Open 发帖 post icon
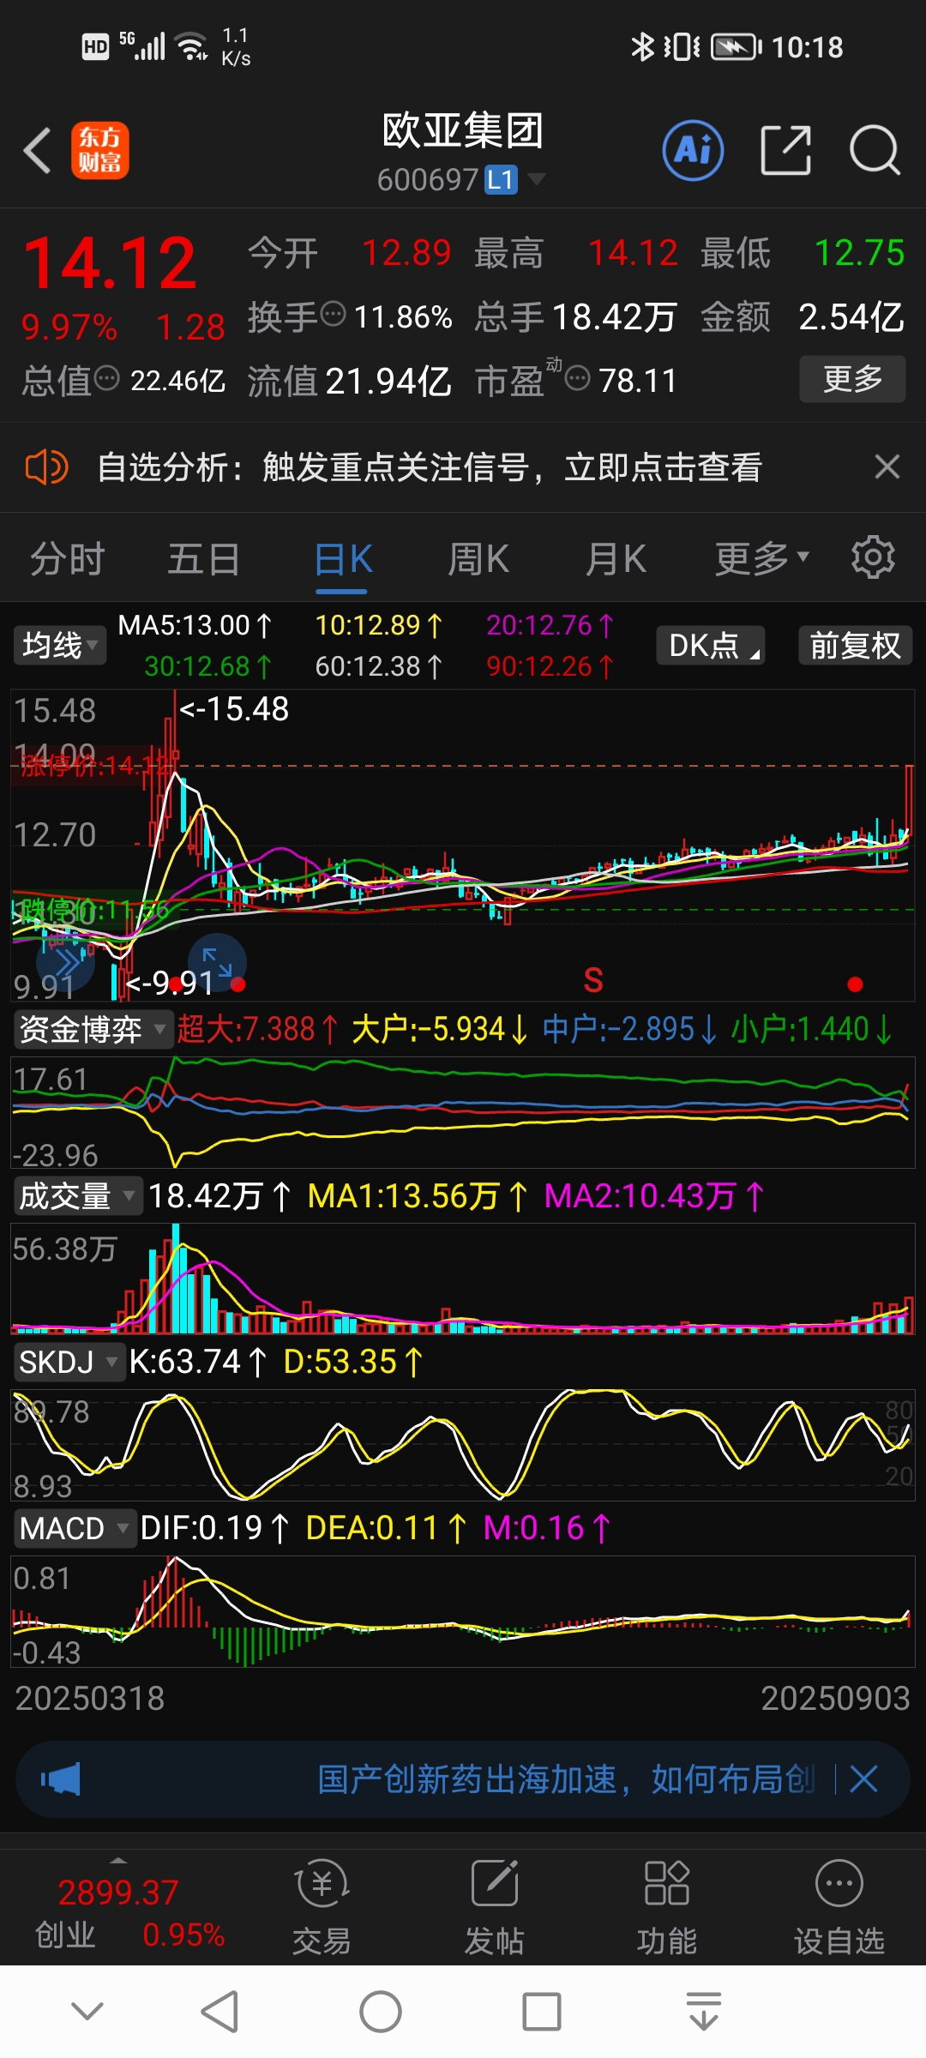926x2058 pixels. click(x=495, y=1905)
